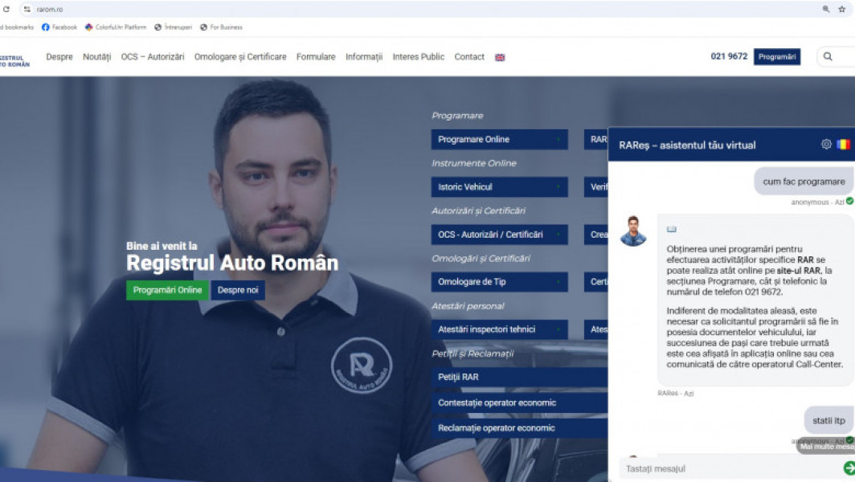Click the Registrul Auto Român logo
The height and width of the screenshot is (482, 855).
pos(14,60)
